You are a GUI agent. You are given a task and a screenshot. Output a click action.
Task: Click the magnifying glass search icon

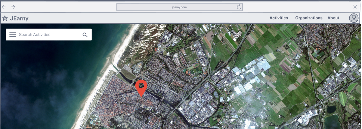(85, 35)
